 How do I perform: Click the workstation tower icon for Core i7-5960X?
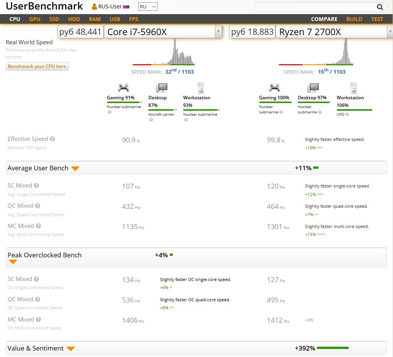click(x=200, y=88)
